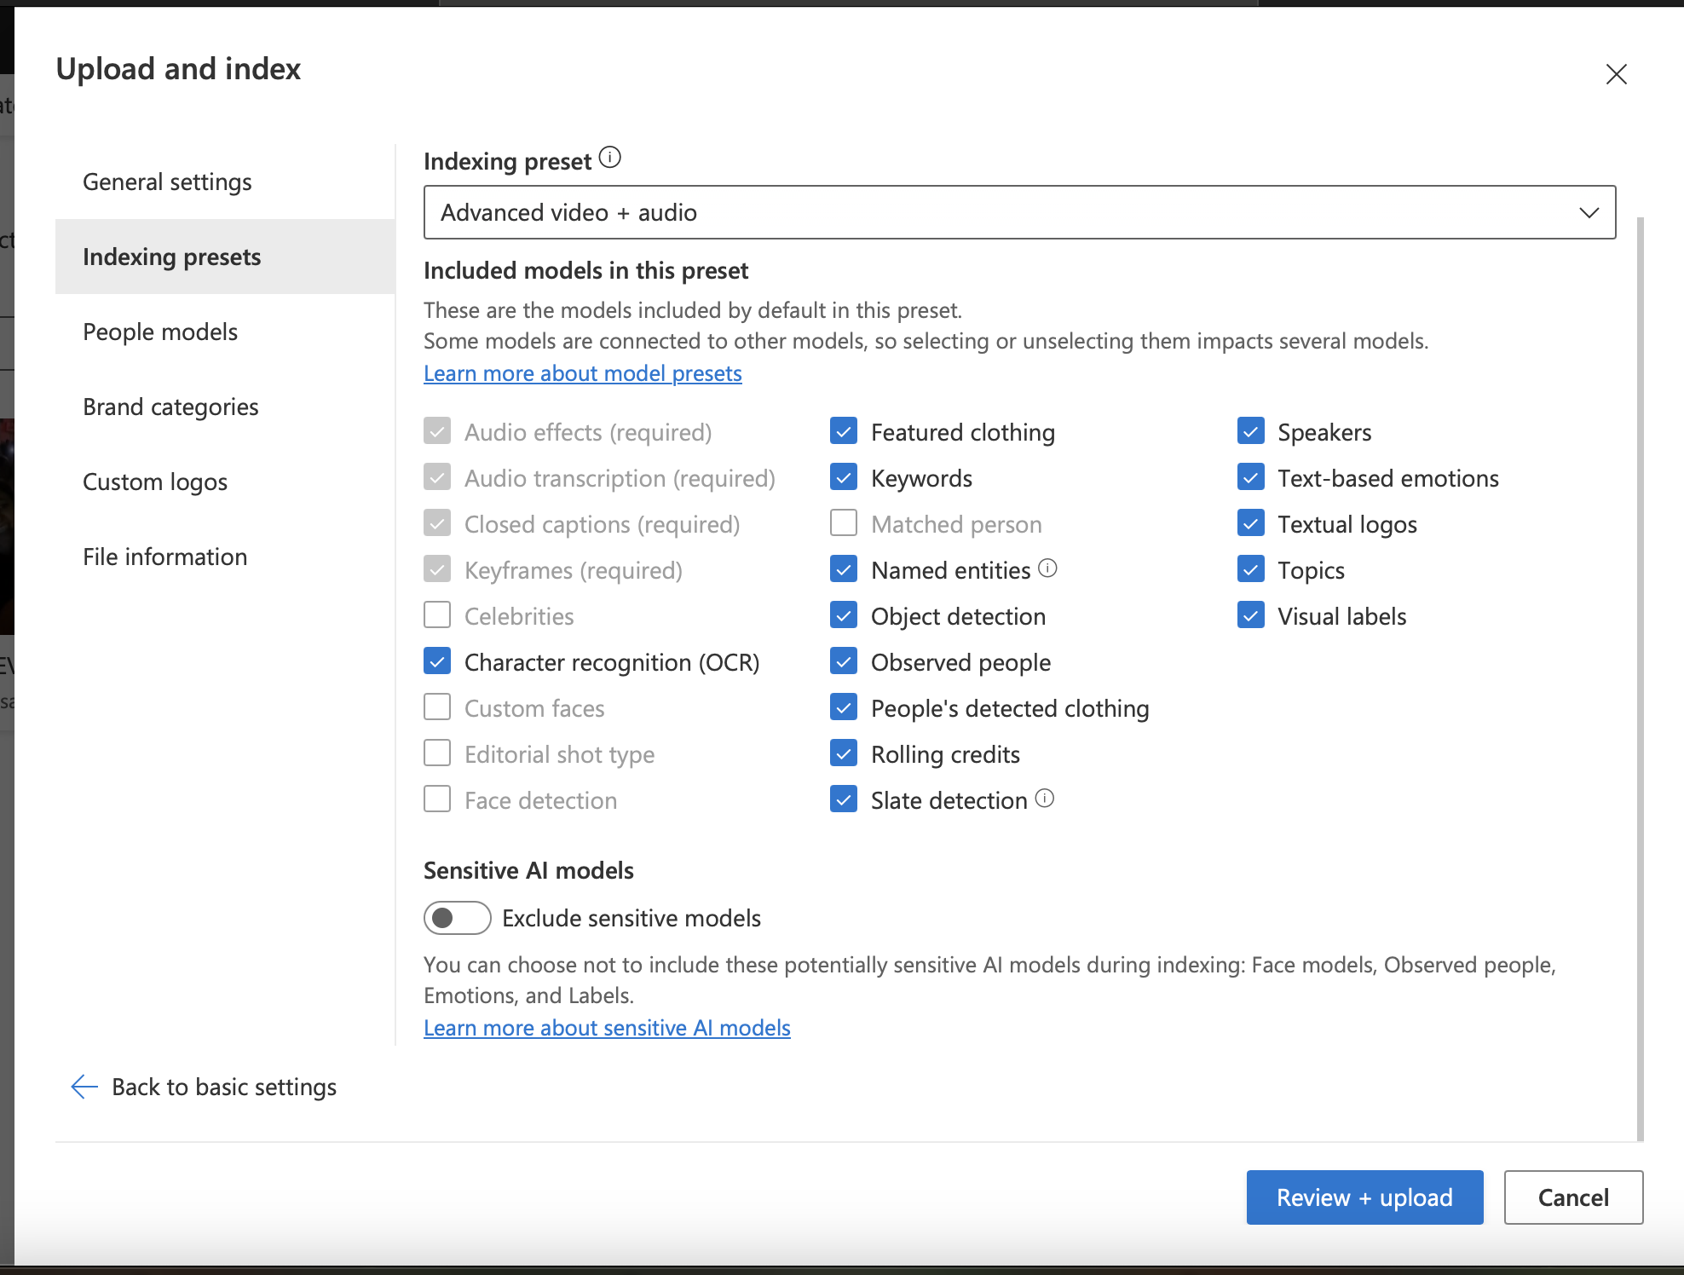Go to the Custom logos section
Image resolution: width=1684 pixels, height=1275 pixels.
(155, 482)
